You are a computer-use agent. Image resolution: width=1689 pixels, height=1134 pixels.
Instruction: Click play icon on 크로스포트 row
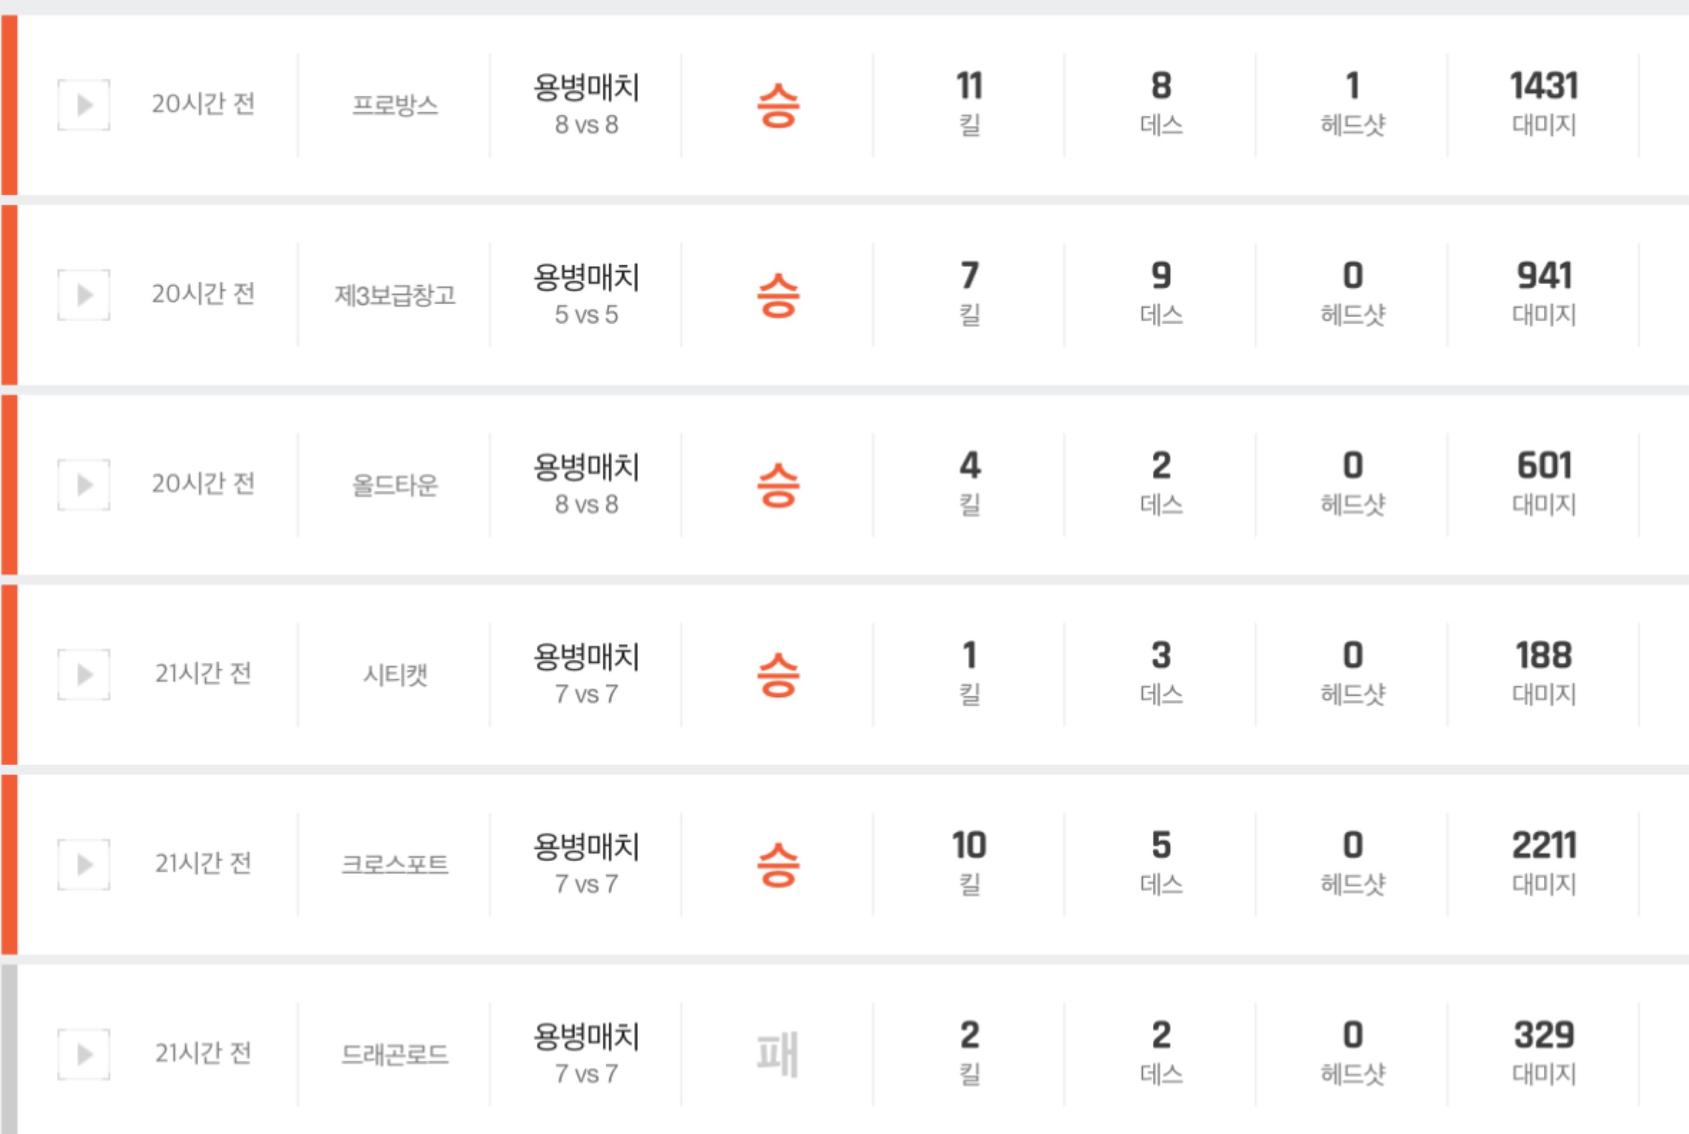pyautogui.click(x=84, y=864)
